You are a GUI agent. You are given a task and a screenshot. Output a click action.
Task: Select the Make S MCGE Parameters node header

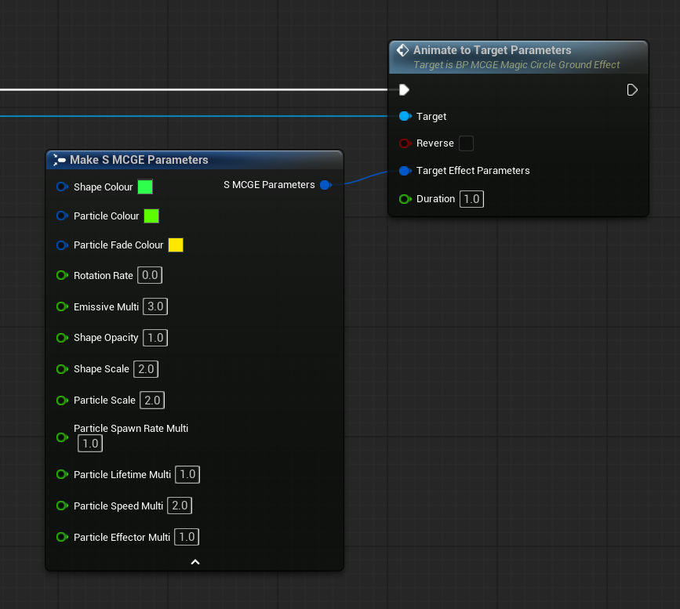pyautogui.click(x=139, y=160)
